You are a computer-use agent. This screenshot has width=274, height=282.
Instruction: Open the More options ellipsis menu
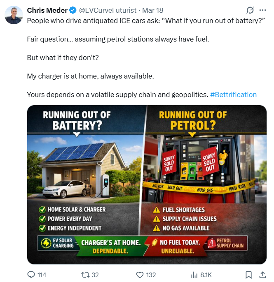263,10
